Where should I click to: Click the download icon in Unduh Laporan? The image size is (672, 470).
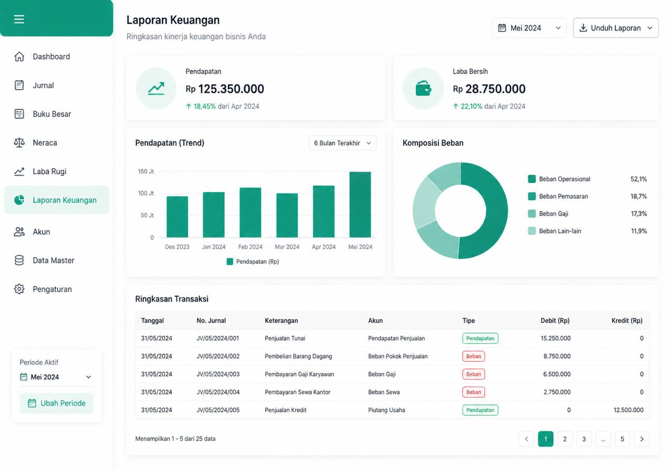click(583, 28)
